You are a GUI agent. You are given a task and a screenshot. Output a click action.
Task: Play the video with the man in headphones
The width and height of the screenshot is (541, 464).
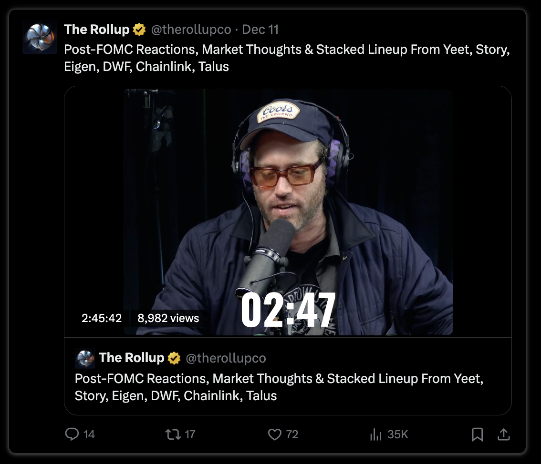288,212
